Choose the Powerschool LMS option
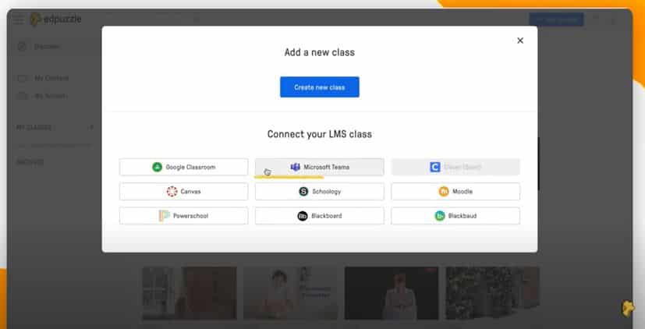 coord(184,215)
